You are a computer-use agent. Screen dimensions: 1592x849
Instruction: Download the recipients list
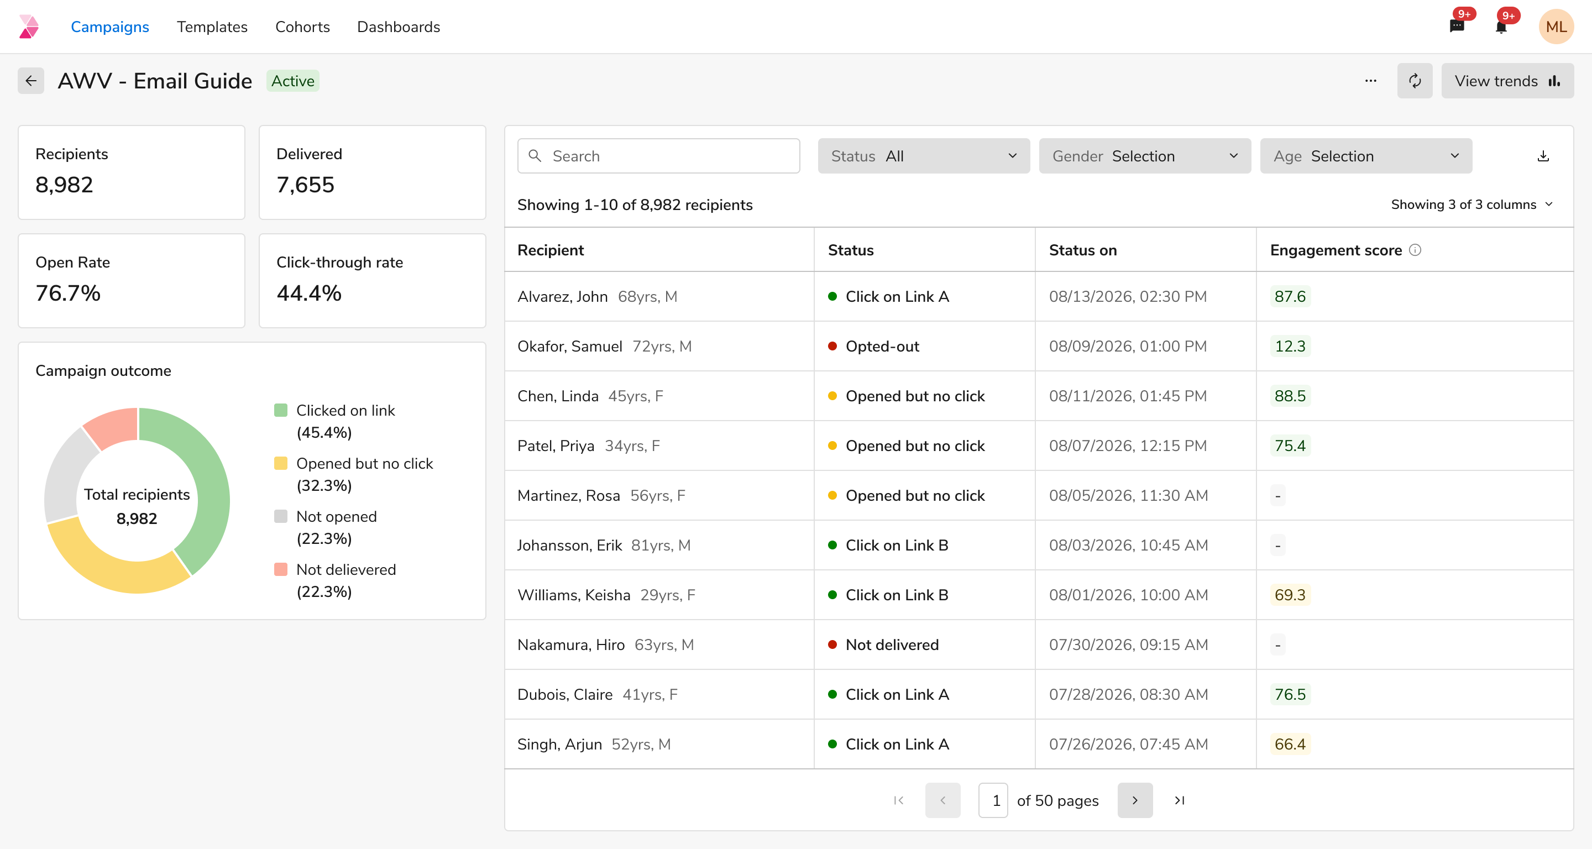pyautogui.click(x=1543, y=156)
